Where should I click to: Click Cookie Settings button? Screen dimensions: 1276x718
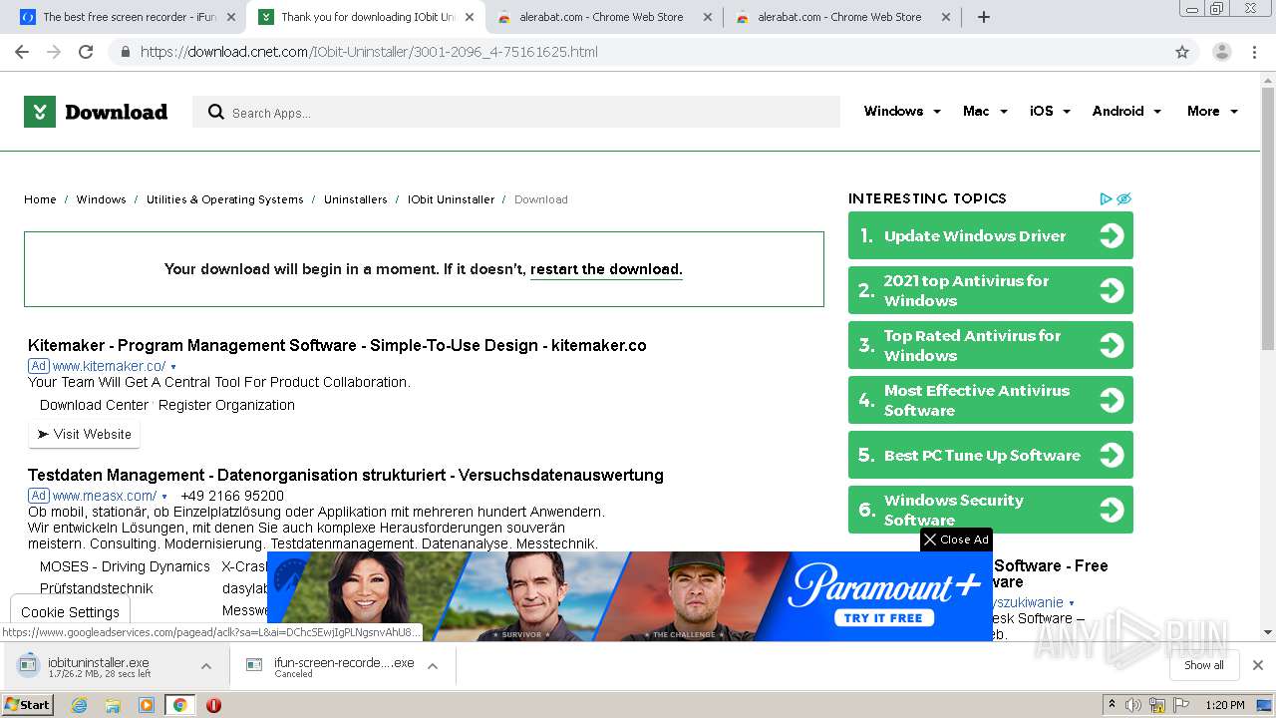pyautogui.click(x=70, y=612)
